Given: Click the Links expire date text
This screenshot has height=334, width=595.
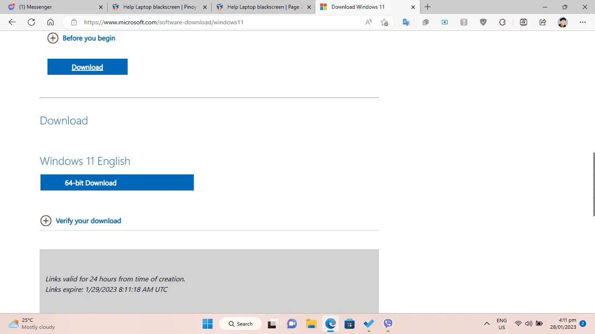Looking at the screenshot, I should pyautogui.click(x=107, y=289).
